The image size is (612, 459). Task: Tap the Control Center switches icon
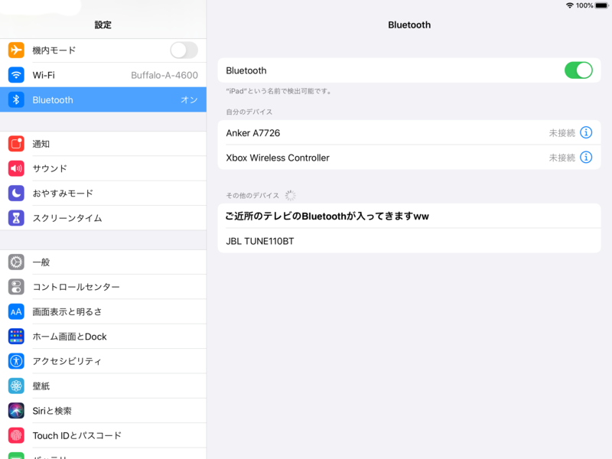[16, 287]
